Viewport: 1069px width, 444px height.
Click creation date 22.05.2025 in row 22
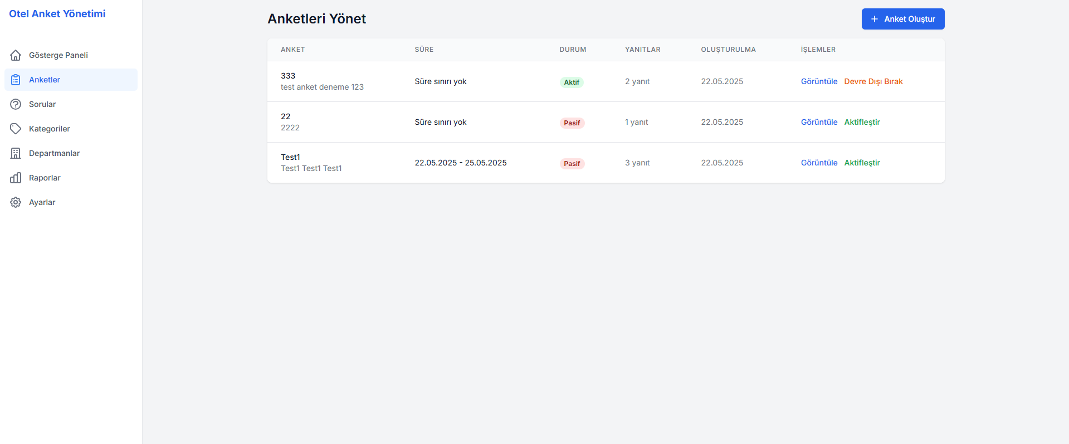tap(722, 122)
